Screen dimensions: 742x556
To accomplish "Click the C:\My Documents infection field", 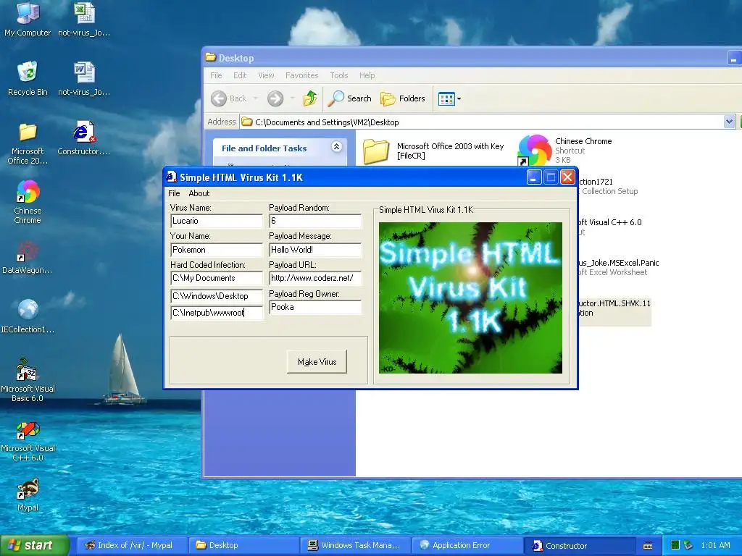I will 216,278.
